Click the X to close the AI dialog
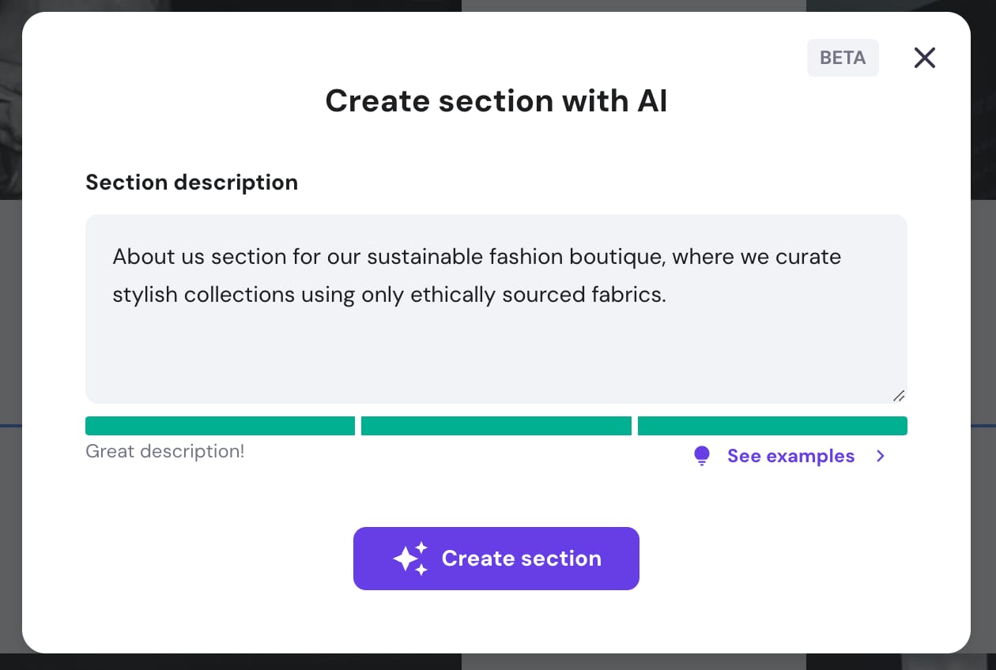Image resolution: width=996 pixels, height=670 pixels. click(x=924, y=58)
